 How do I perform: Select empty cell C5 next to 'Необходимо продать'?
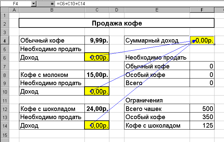coord(97,49)
